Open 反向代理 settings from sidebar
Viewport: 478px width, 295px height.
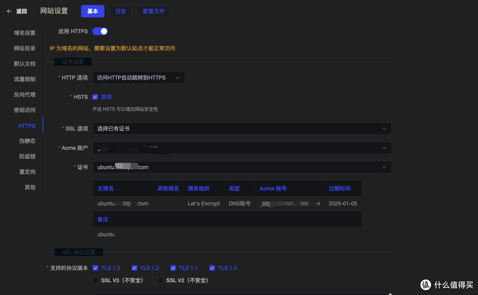pos(24,94)
